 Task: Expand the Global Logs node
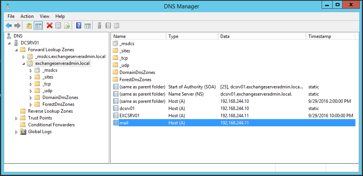(x=16, y=132)
